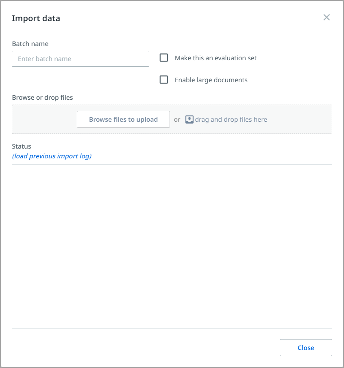The image size is (344, 368).
Task: Click the Batch name label
Action: coord(30,44)
